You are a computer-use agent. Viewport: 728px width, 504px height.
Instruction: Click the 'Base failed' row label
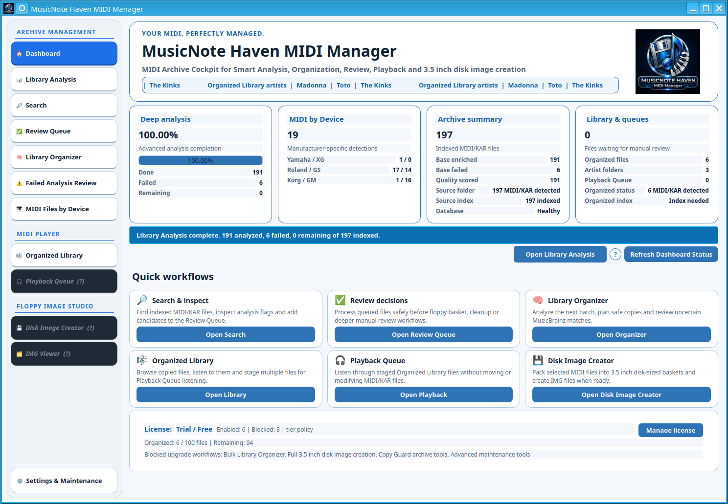coord(452,170)
